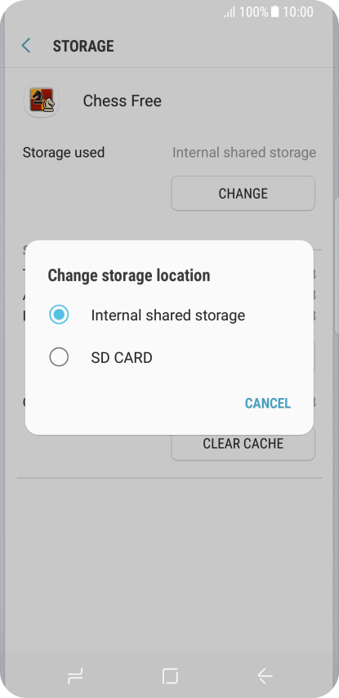339x698 pixels.
Task: Tap the home button in navigation bar
Action: (170, 676)
